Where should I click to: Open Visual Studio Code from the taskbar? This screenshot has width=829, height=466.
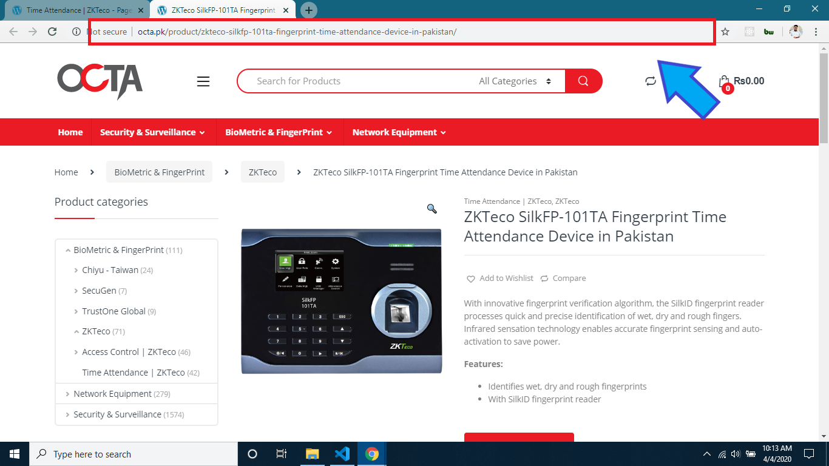pos(342,454)
